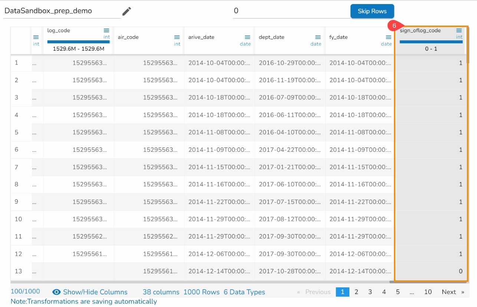The width and height of the screenshot is (477, 307).
Task: Open the 6 Data Types summary
Action: pos(244,292)
